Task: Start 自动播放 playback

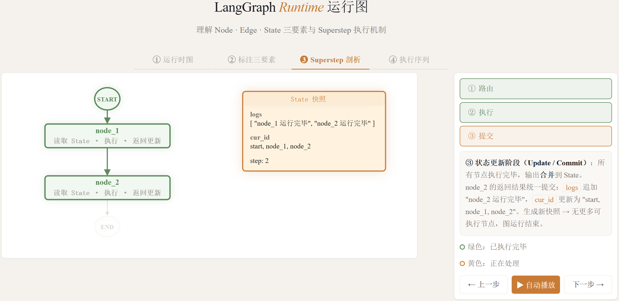Action: click(x=536, y=285)
